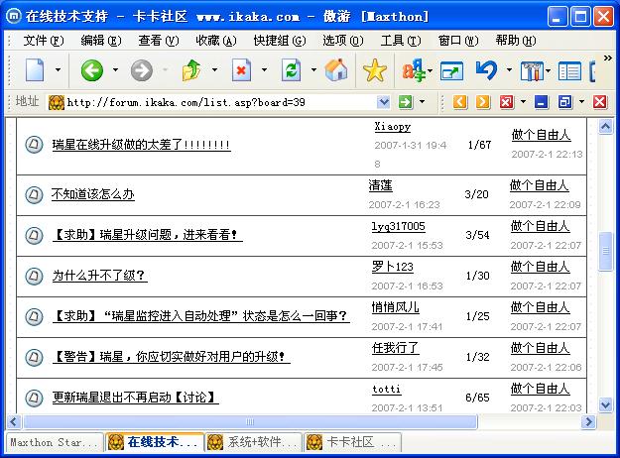Screen dimensions: 620x458
Task: Open author profile Xiaopy
Action: point(392,127)
